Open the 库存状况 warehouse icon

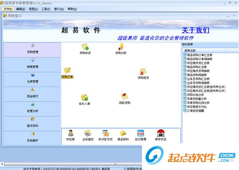click(x=161, y=135)
